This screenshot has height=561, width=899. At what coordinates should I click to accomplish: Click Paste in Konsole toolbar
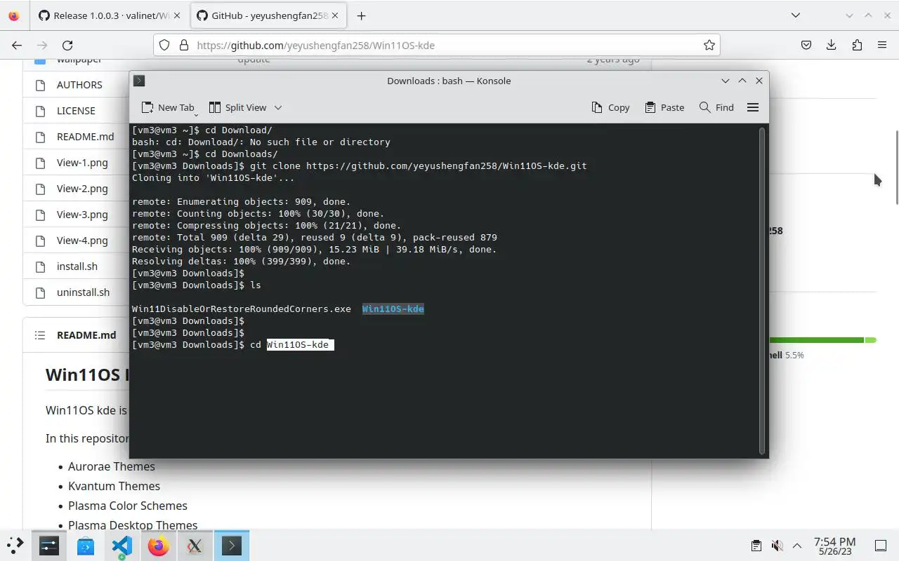(664, 107)
